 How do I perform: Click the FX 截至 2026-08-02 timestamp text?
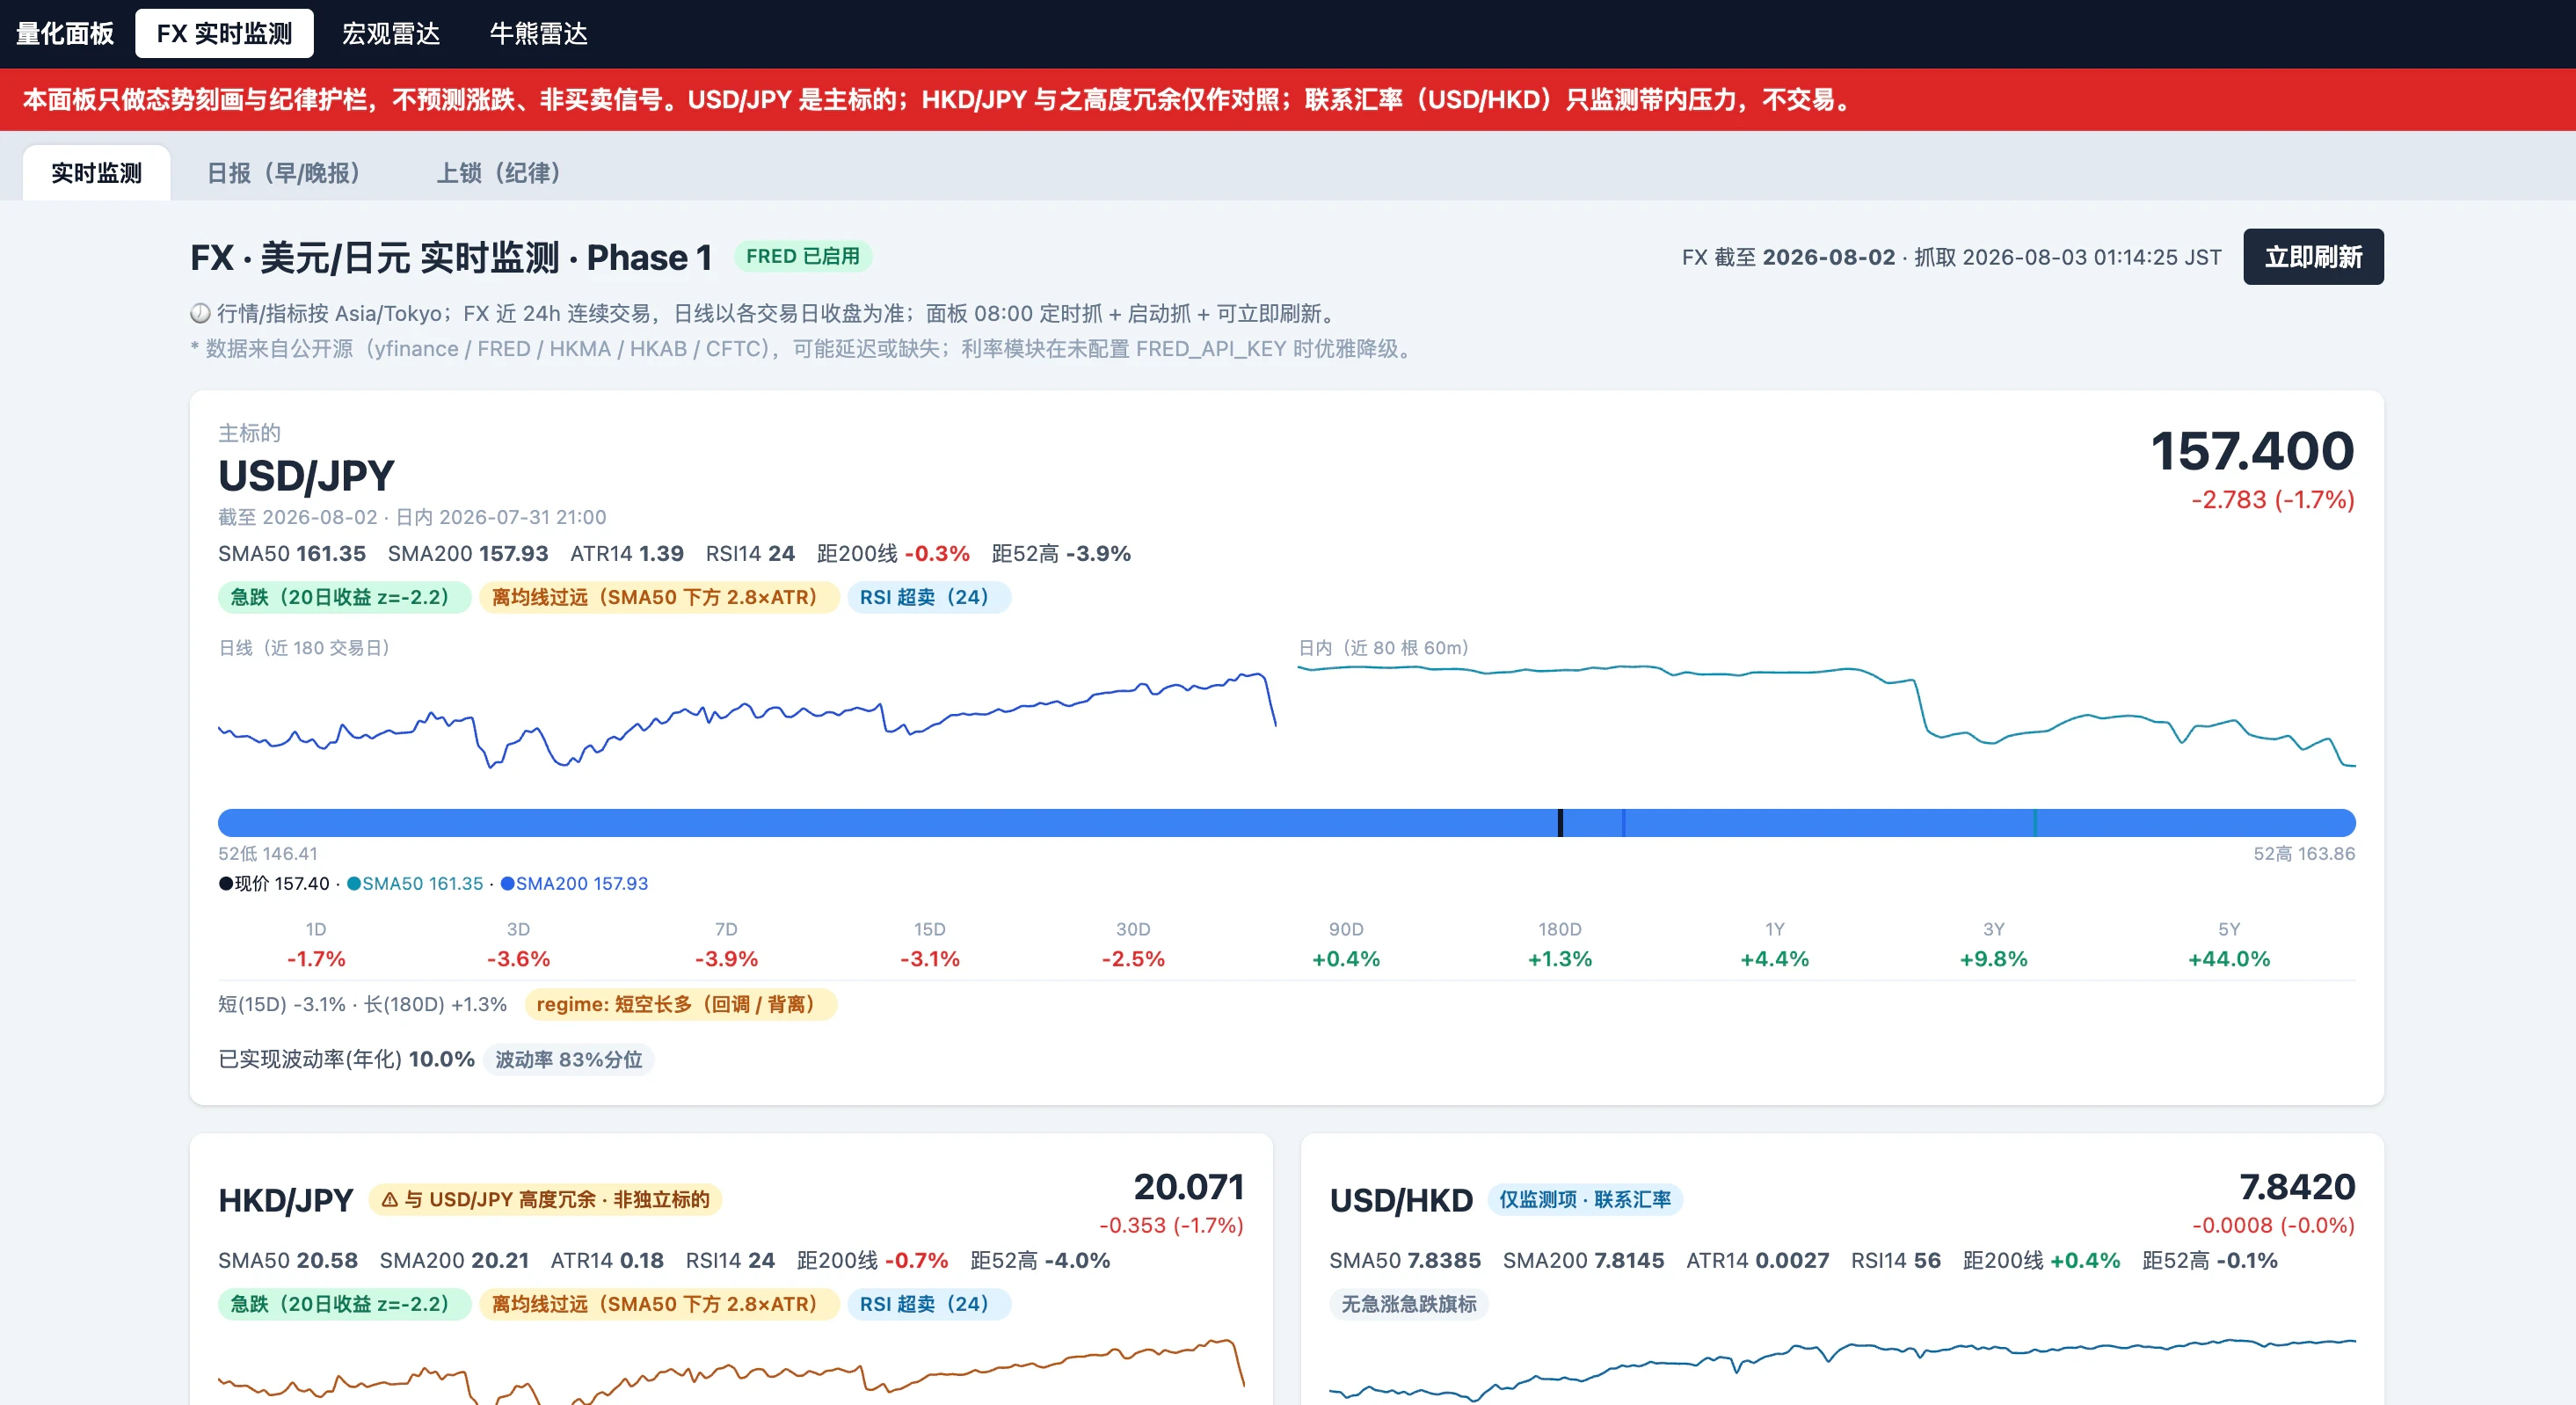(x=1788, y=257)
